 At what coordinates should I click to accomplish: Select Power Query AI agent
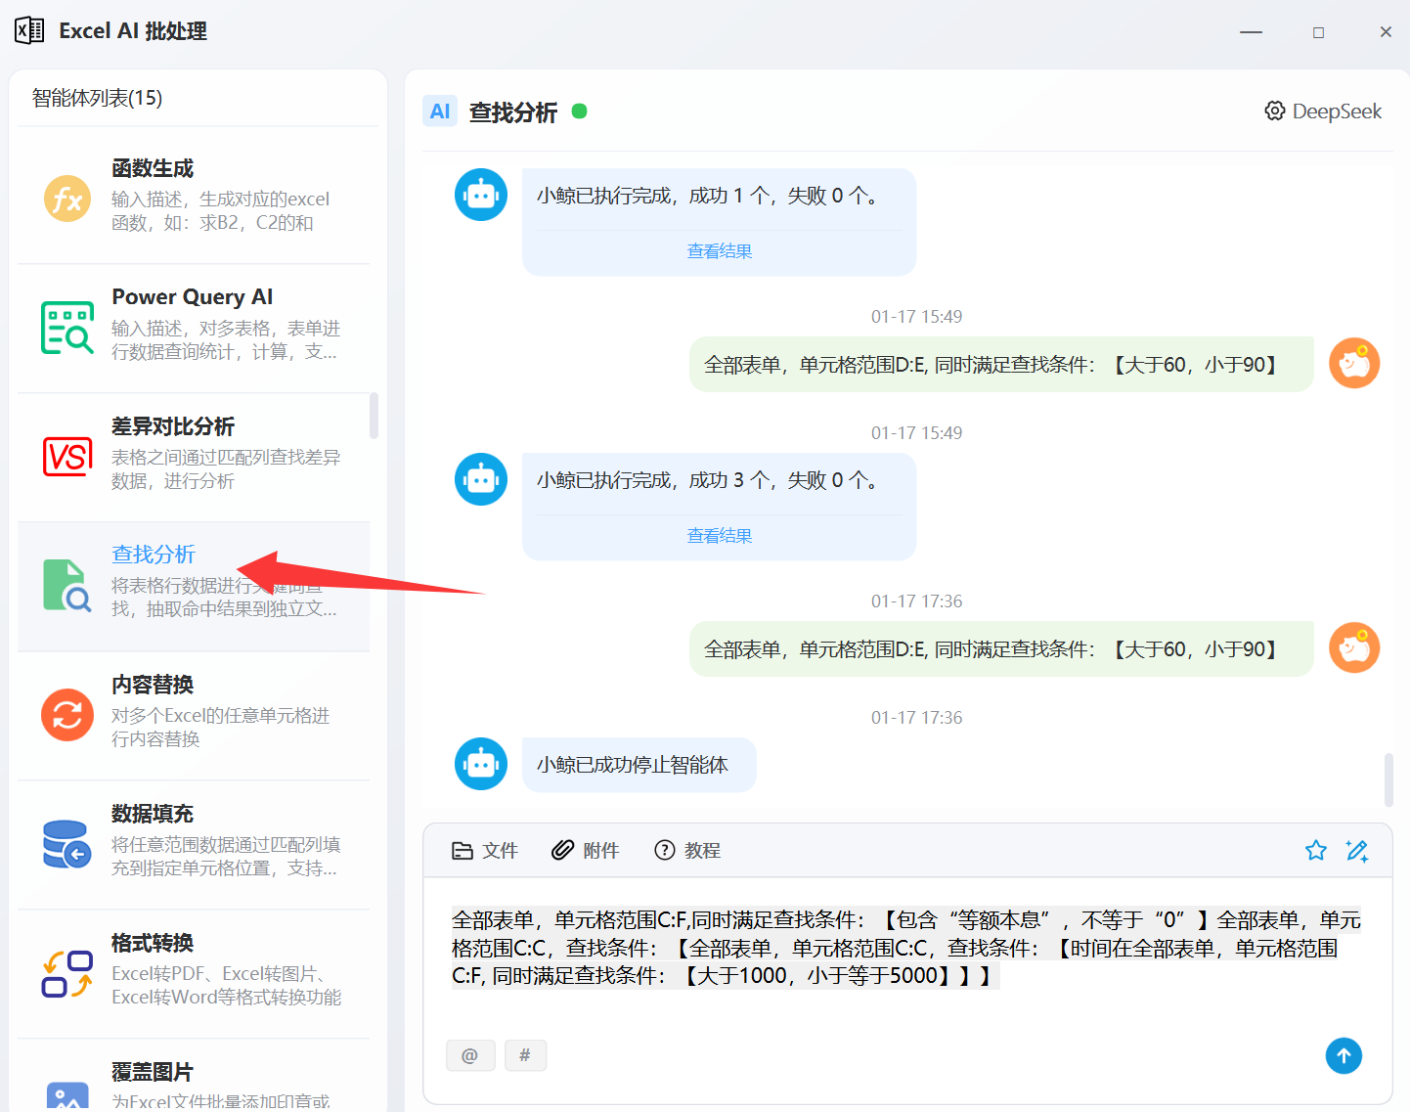tap(194, 328)
